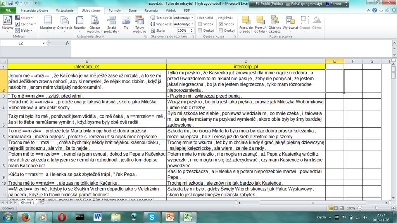The height and width of the screenshot is (223, 397).
Task: Open the Plik file tab
Action: pos(8,10)
